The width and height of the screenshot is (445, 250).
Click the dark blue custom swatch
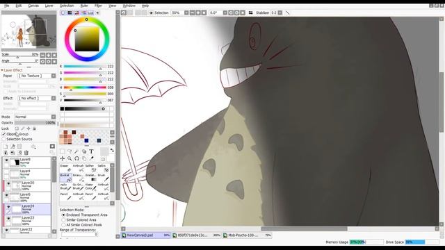pos(86,140)
